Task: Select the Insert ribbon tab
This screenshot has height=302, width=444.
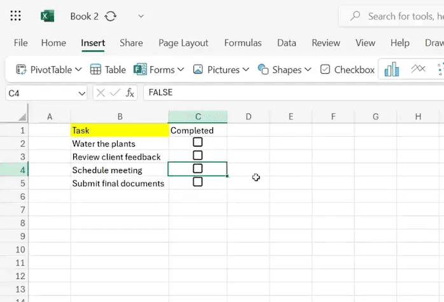Action: (93, 43)
